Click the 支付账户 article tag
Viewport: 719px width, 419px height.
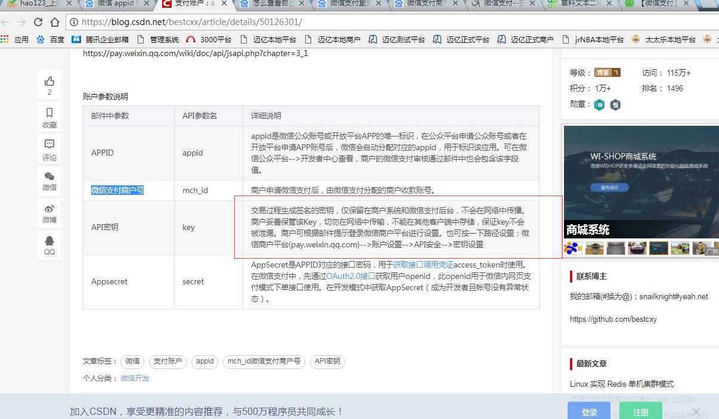[168, 361]
